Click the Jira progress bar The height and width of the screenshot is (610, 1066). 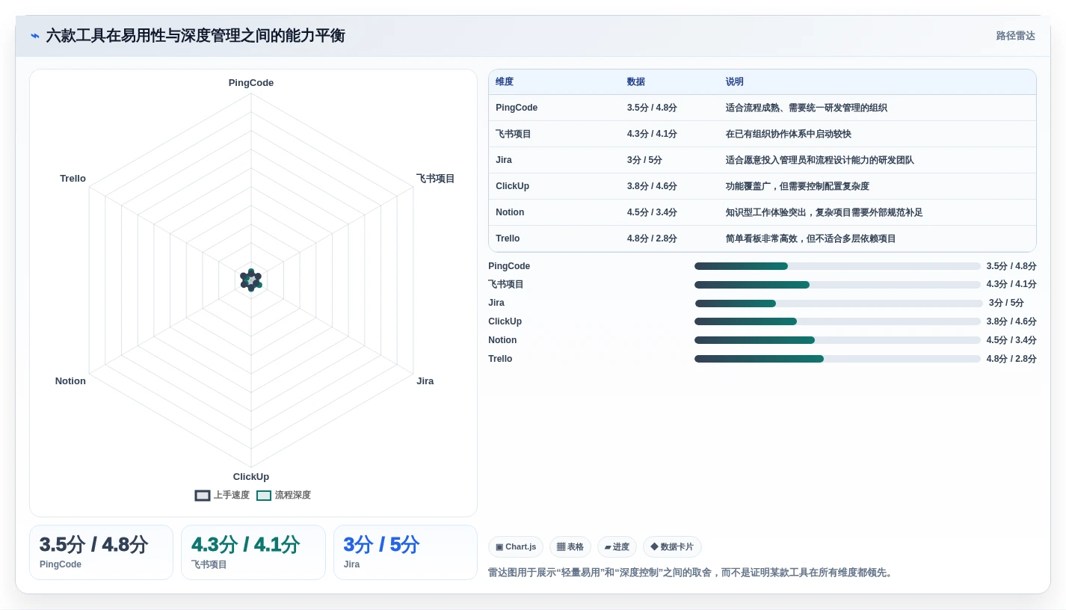tap(839, 303)
